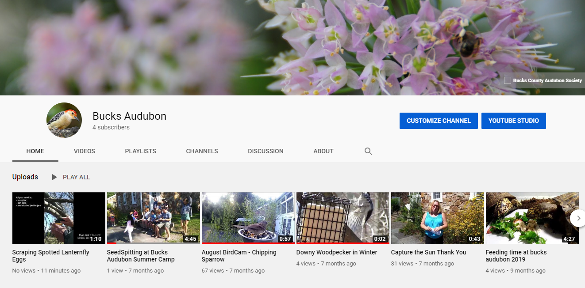Open title 'SeedSpitting at Bucks Audubon Summer Camp'

[141, 256]
